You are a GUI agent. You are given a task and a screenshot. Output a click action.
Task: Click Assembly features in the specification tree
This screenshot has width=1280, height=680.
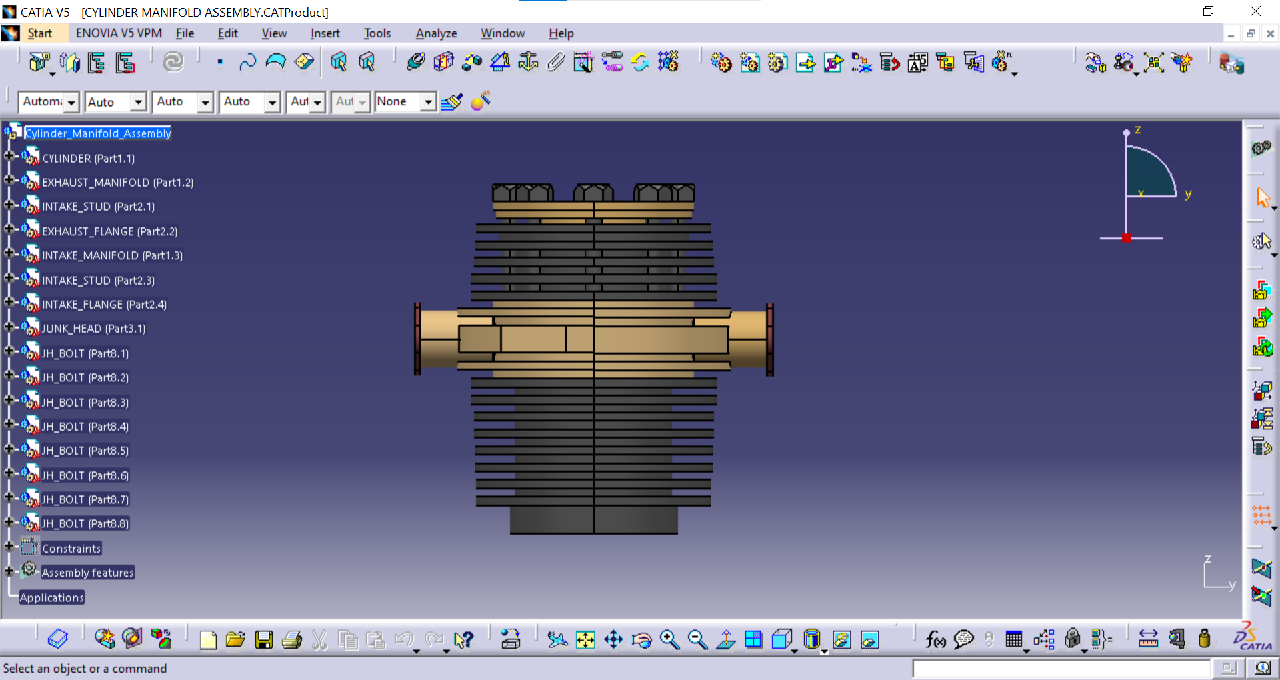pos(87,573)
